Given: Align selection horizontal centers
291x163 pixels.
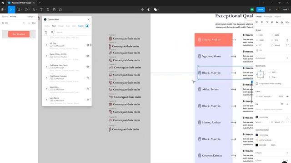Looking at the screenshot, I should tap(262, 22).
